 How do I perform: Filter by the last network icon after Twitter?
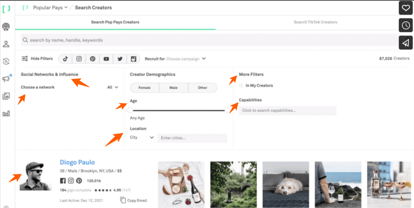133,59
